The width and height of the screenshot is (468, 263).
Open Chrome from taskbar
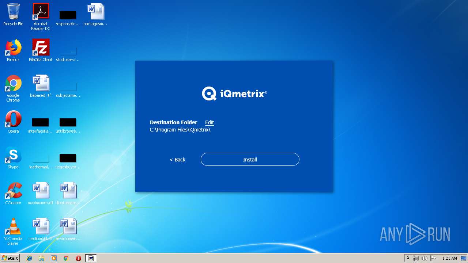[66, 258]
